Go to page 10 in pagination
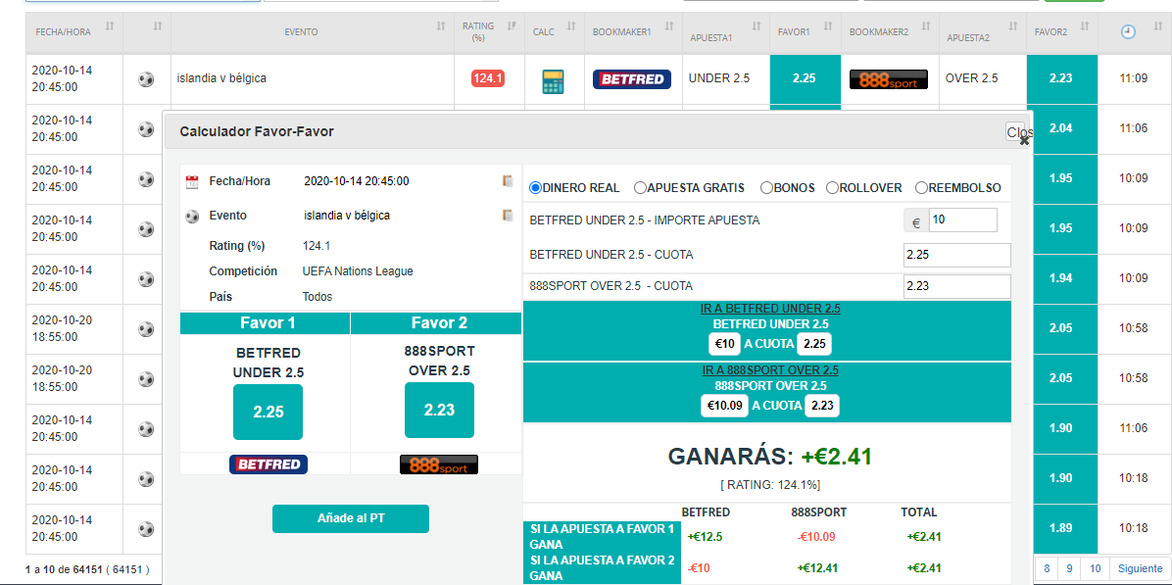Screen dimensions: 1172x585 click(1095, 568)
